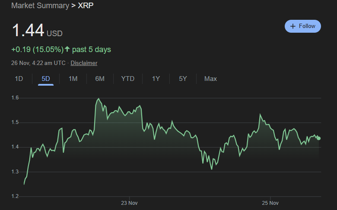Viewport: 337px width, 210px height.
Task: Open the 5Y chart range
Action: pos(183,79)
